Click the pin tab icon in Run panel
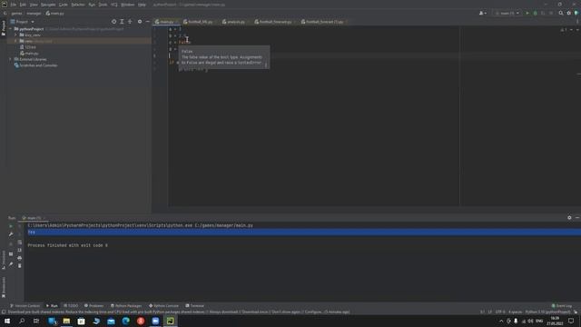The height and width of the screenshot is (327, 581). 11,264
